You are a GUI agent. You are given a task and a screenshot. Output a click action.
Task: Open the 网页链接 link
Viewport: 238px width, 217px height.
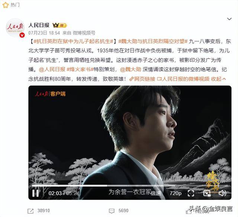pyautogui.click(x=142, y=79)
